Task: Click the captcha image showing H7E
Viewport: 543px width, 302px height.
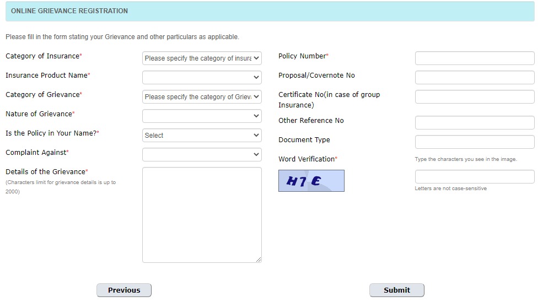Action: click(x=311, y=180)
